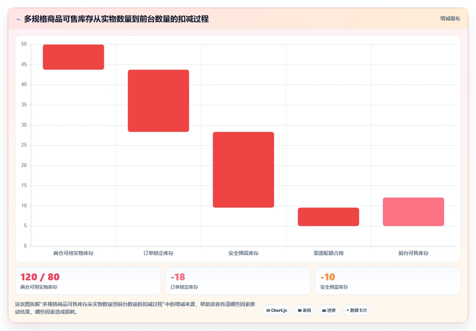The width and height of the screenshot is (476, 331).
Task: Click the y-axis tick label 25
Action: (x=24, y=145)
